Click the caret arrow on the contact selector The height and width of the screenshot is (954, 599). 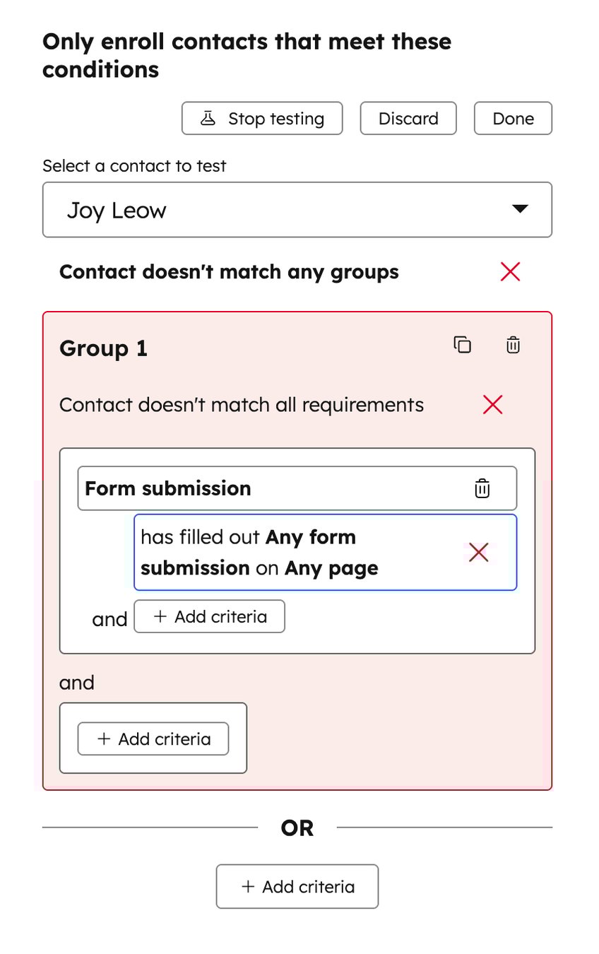pyautogui.click(x=520, y=209)
